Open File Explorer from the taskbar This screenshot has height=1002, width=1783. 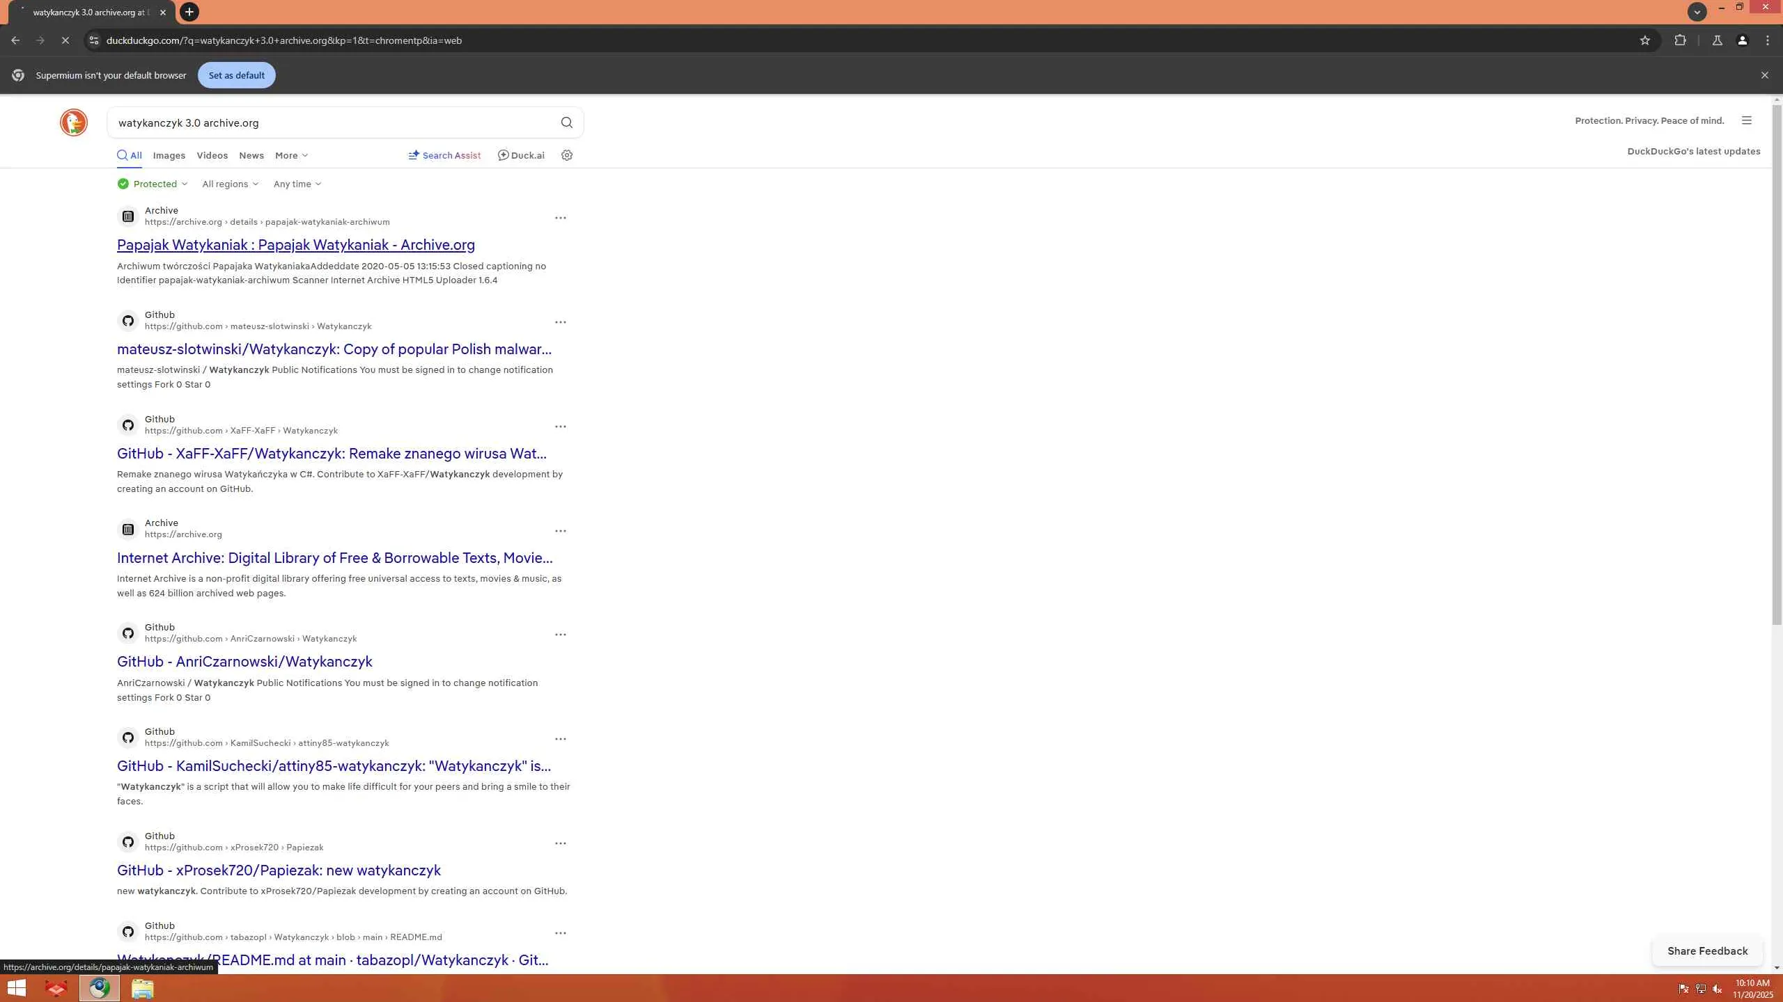[142, 988]
